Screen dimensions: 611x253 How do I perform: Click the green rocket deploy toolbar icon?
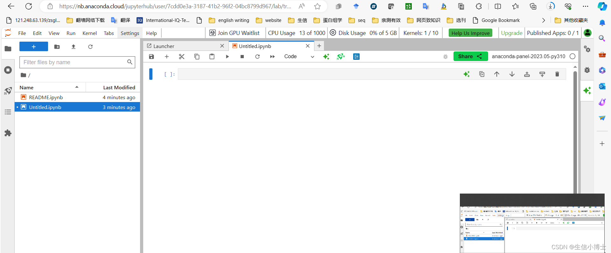pyautogui.click(x=341, y=57)
